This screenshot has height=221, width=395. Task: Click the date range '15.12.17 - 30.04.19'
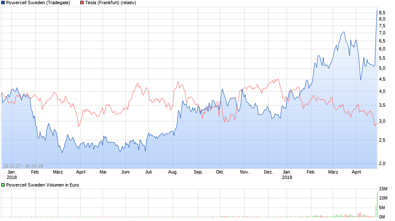(x=23, y=166)
